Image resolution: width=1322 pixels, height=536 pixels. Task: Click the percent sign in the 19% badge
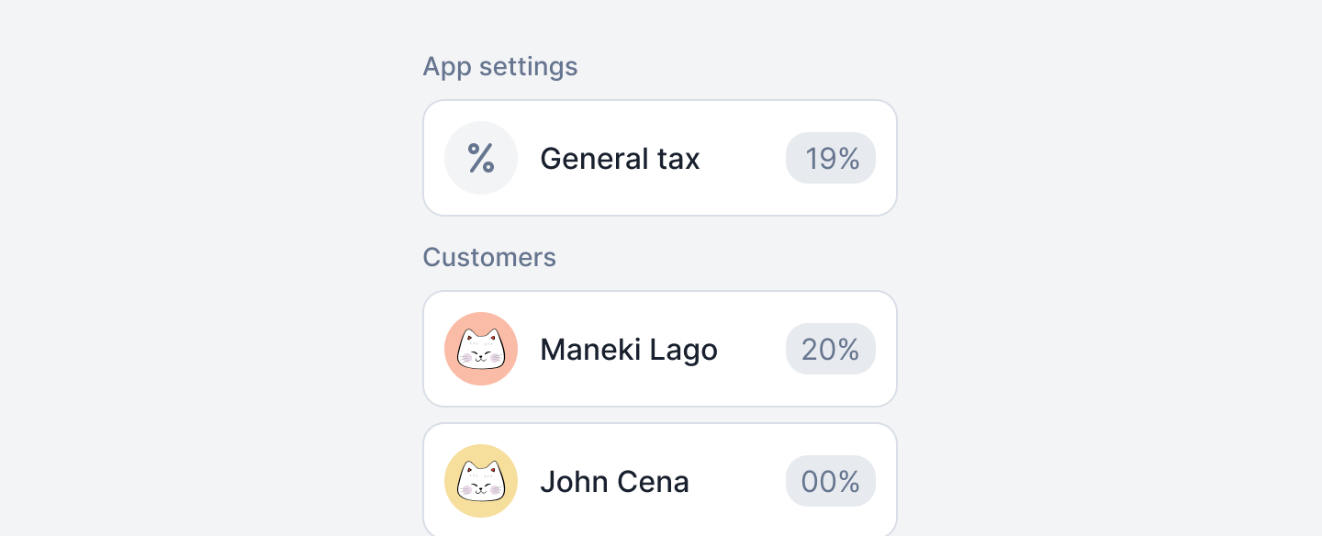click(x=849, y=159)
